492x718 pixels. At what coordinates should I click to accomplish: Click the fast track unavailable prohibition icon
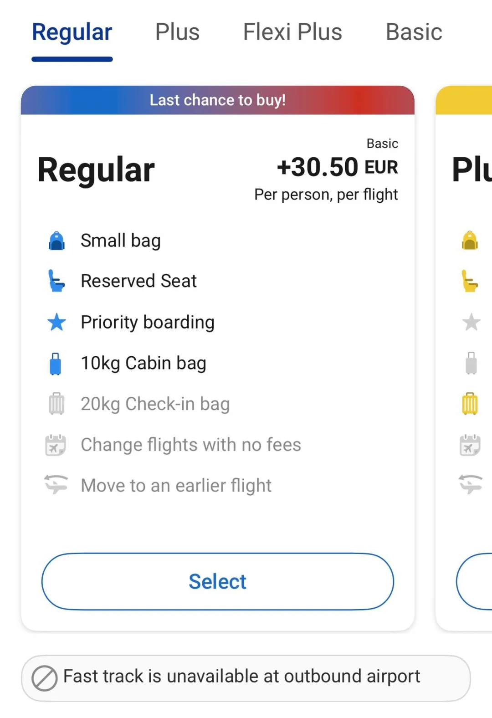(x=44, y=678)
